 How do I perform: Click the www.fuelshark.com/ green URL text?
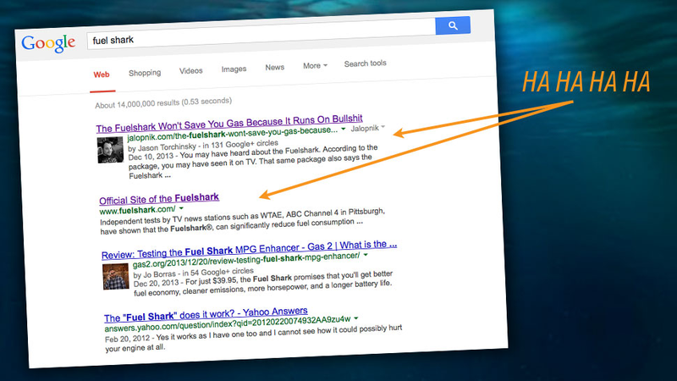tap(137, 210)
